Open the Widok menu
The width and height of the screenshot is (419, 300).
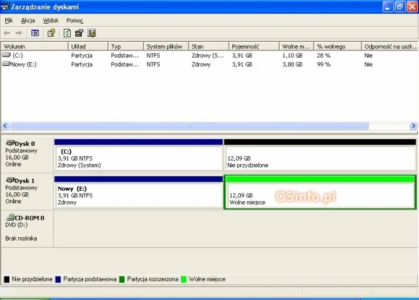pyautogui.click(x=50, y=20)
